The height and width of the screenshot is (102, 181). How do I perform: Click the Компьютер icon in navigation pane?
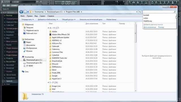click(x=23, y=57)
